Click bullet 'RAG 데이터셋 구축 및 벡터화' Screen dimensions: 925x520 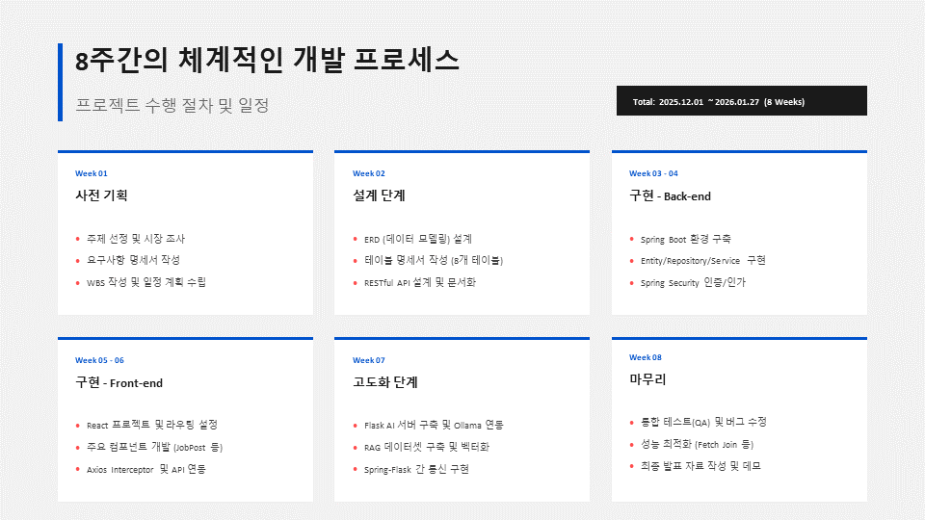click(427, 447)
